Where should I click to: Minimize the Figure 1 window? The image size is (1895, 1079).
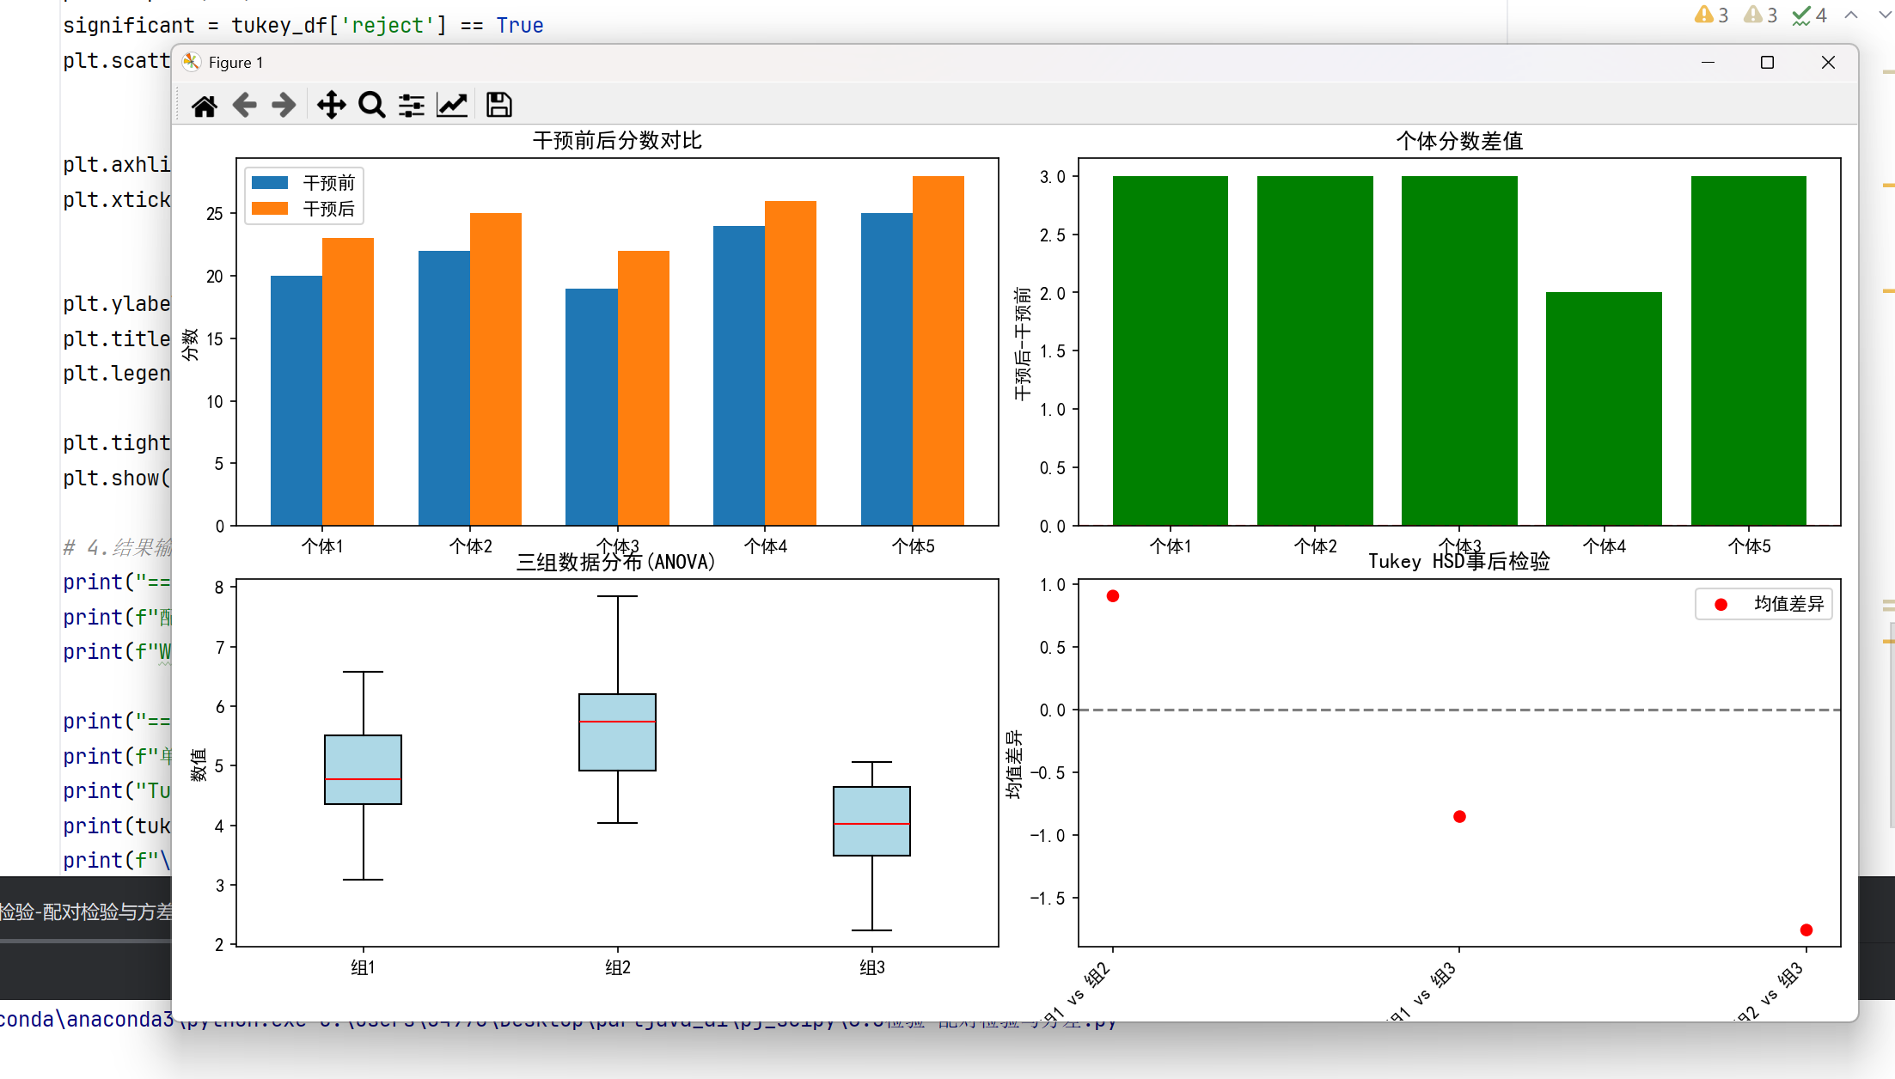pyautogui.click(x=1708, y=63)
